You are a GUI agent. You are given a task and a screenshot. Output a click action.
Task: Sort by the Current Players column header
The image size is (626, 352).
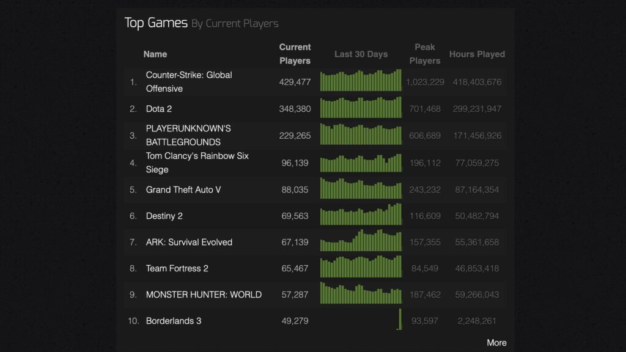click(295, 54)
